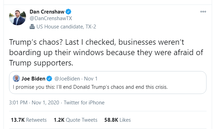218x129 pixels.
Task: Click Dan Crenshaw's verified badge
Action: tap(68, 12)
